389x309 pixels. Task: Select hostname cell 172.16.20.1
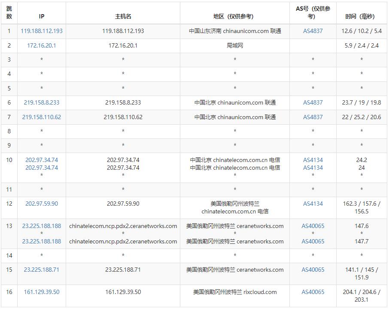pyautogui.click(x=123, y=45)
